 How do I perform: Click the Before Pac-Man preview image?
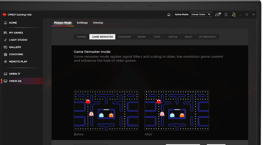(106, 110)
